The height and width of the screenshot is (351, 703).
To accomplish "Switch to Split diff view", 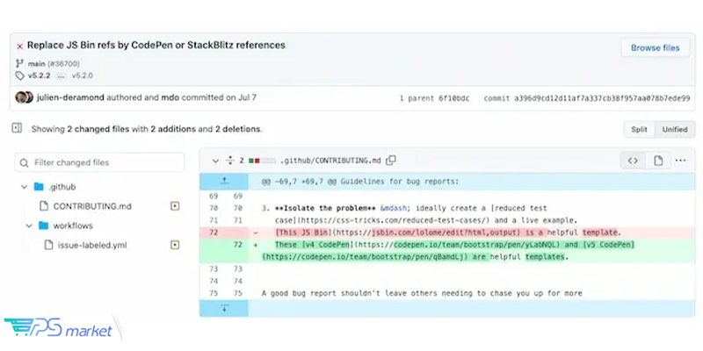I will pos(639,129).
